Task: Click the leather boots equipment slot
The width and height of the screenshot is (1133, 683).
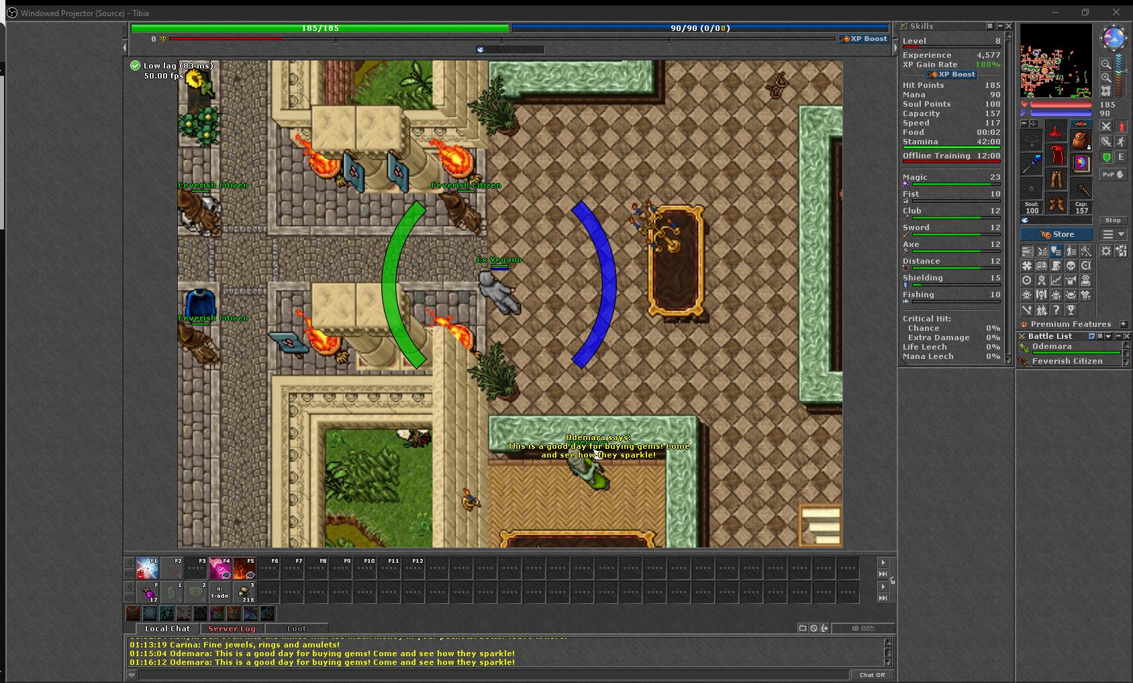Action: tap(1056, 203)
